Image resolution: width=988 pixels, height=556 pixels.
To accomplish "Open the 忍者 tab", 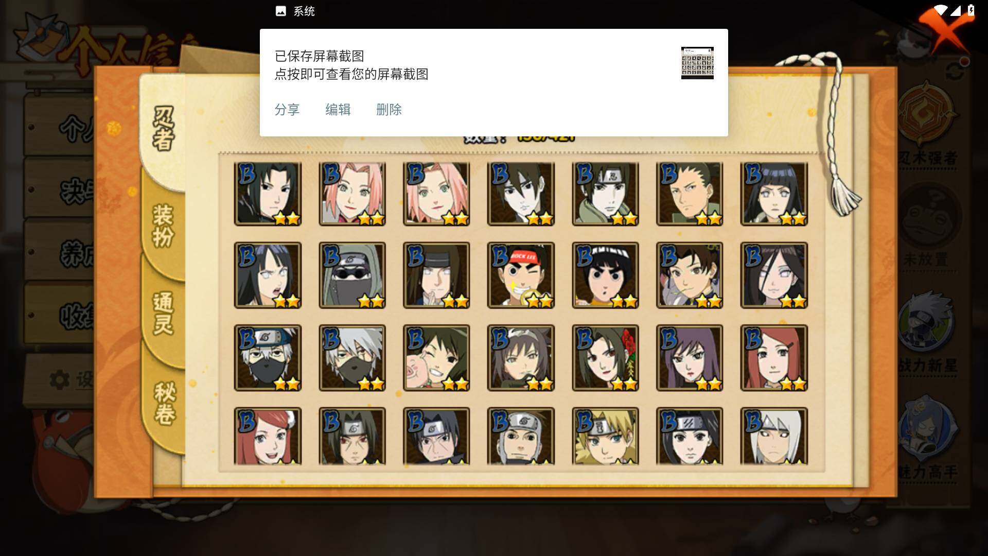I will [x=164, y=129].
